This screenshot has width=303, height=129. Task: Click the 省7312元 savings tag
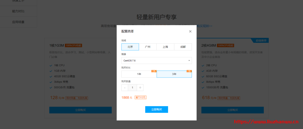point(141,97)
